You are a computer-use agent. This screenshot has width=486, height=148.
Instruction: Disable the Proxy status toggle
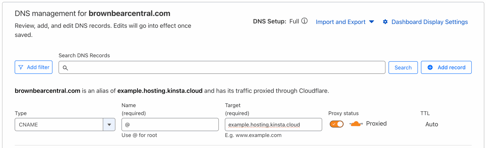[336, 124]
